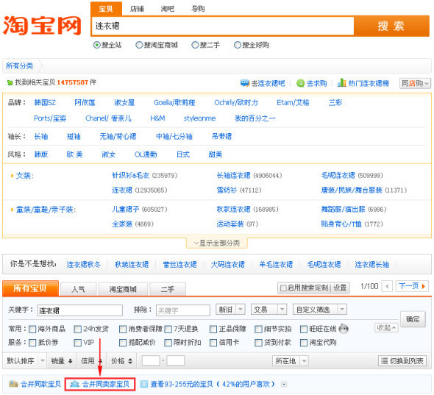Open the 自定义筛选 dropdown
434x395 pixels.
320,309
